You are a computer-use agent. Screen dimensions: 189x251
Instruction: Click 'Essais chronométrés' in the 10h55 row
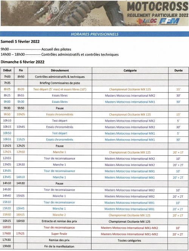(x=59, y=139)
